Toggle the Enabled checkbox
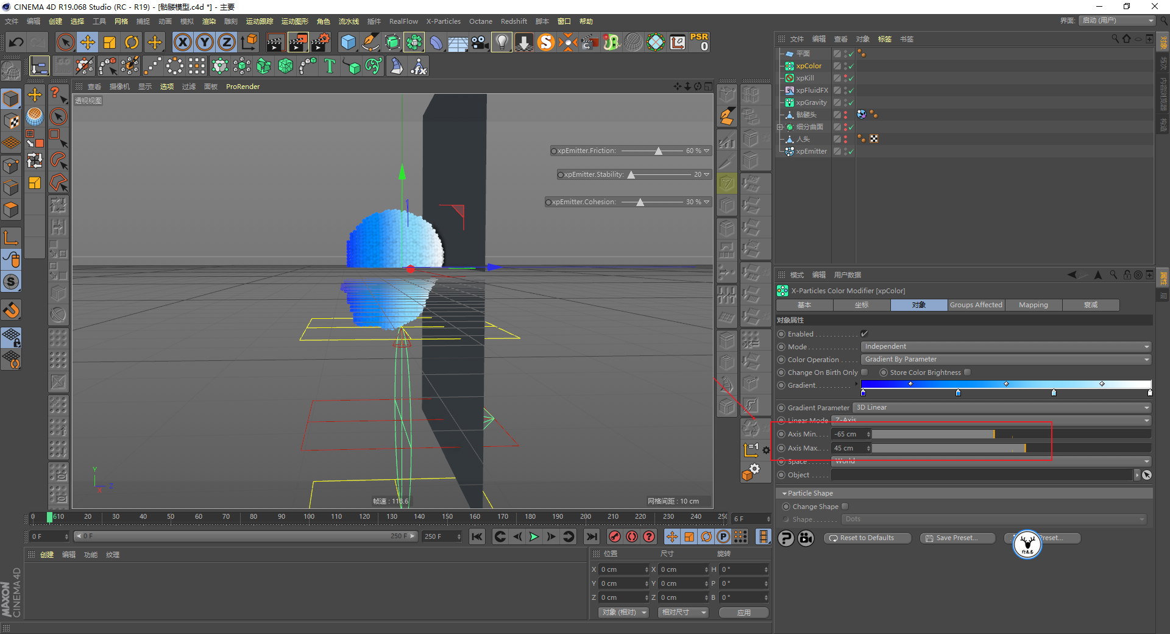1170x634 pixels. pos(864,334)
